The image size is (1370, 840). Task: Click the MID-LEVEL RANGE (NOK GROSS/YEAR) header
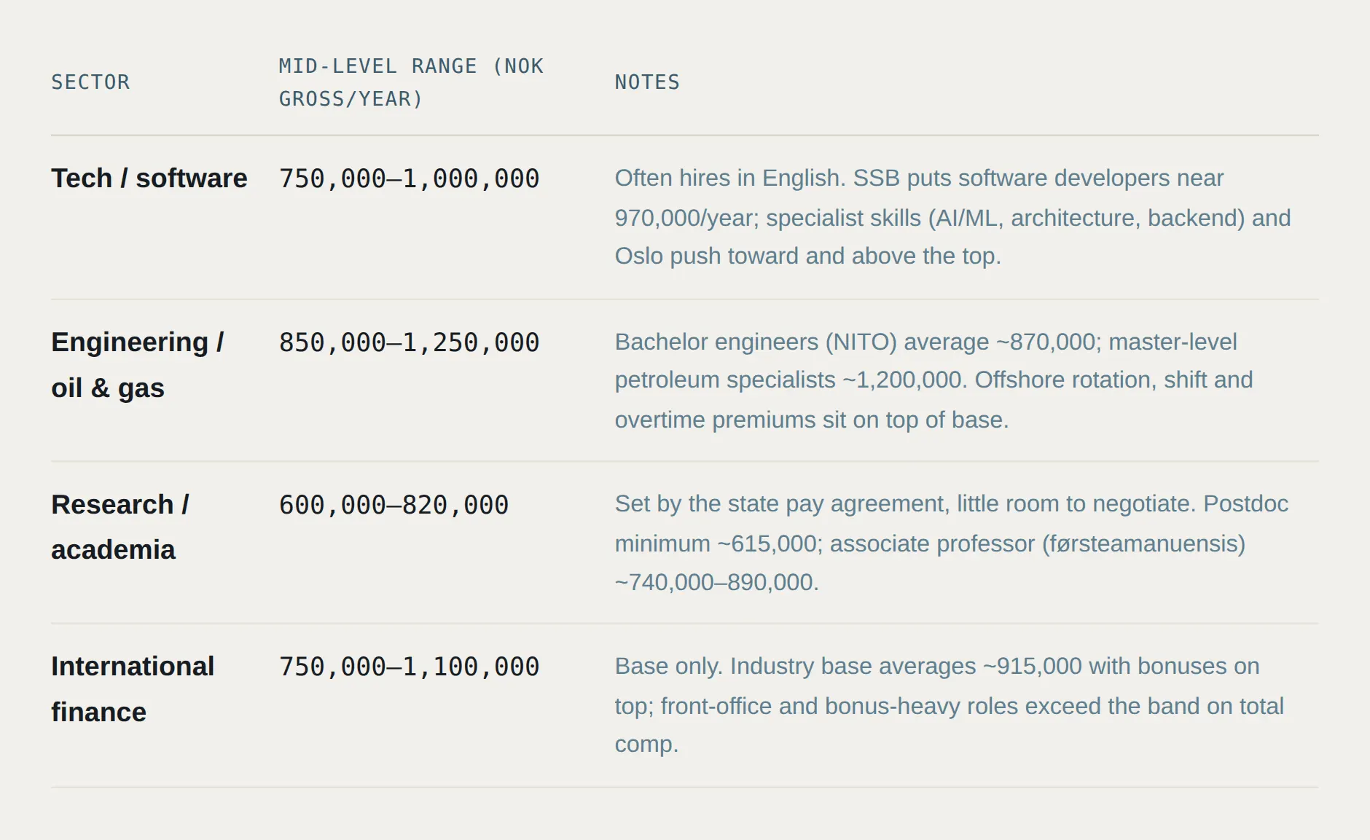tap(411, 82)
